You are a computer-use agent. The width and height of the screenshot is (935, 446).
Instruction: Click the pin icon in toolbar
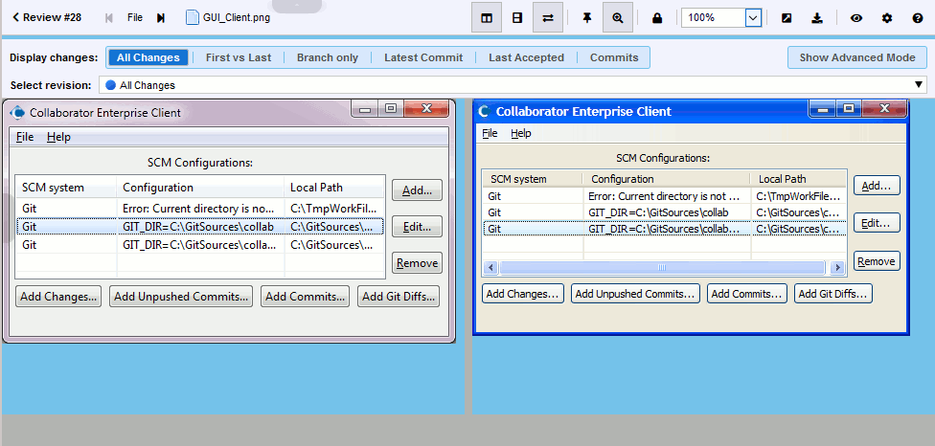click(586, 17)
